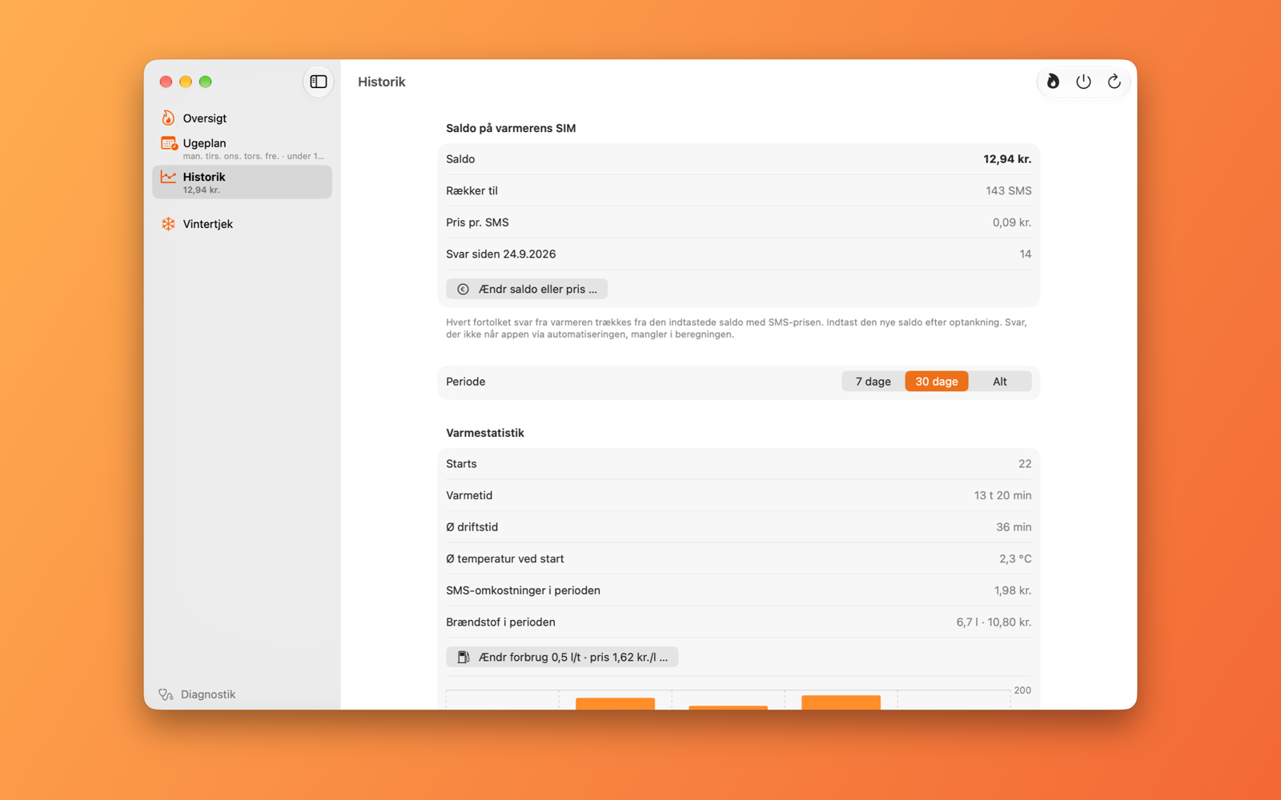The width and height of the screenshot is (1281, 800).
Task: Open the Ugeplan sidebar item
Action: (x=242, y=148)
